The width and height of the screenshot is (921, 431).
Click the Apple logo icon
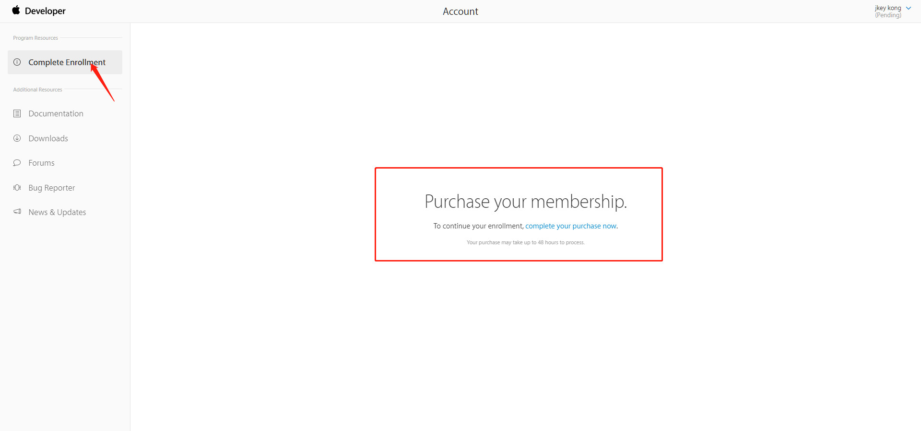tap(16, 10)
